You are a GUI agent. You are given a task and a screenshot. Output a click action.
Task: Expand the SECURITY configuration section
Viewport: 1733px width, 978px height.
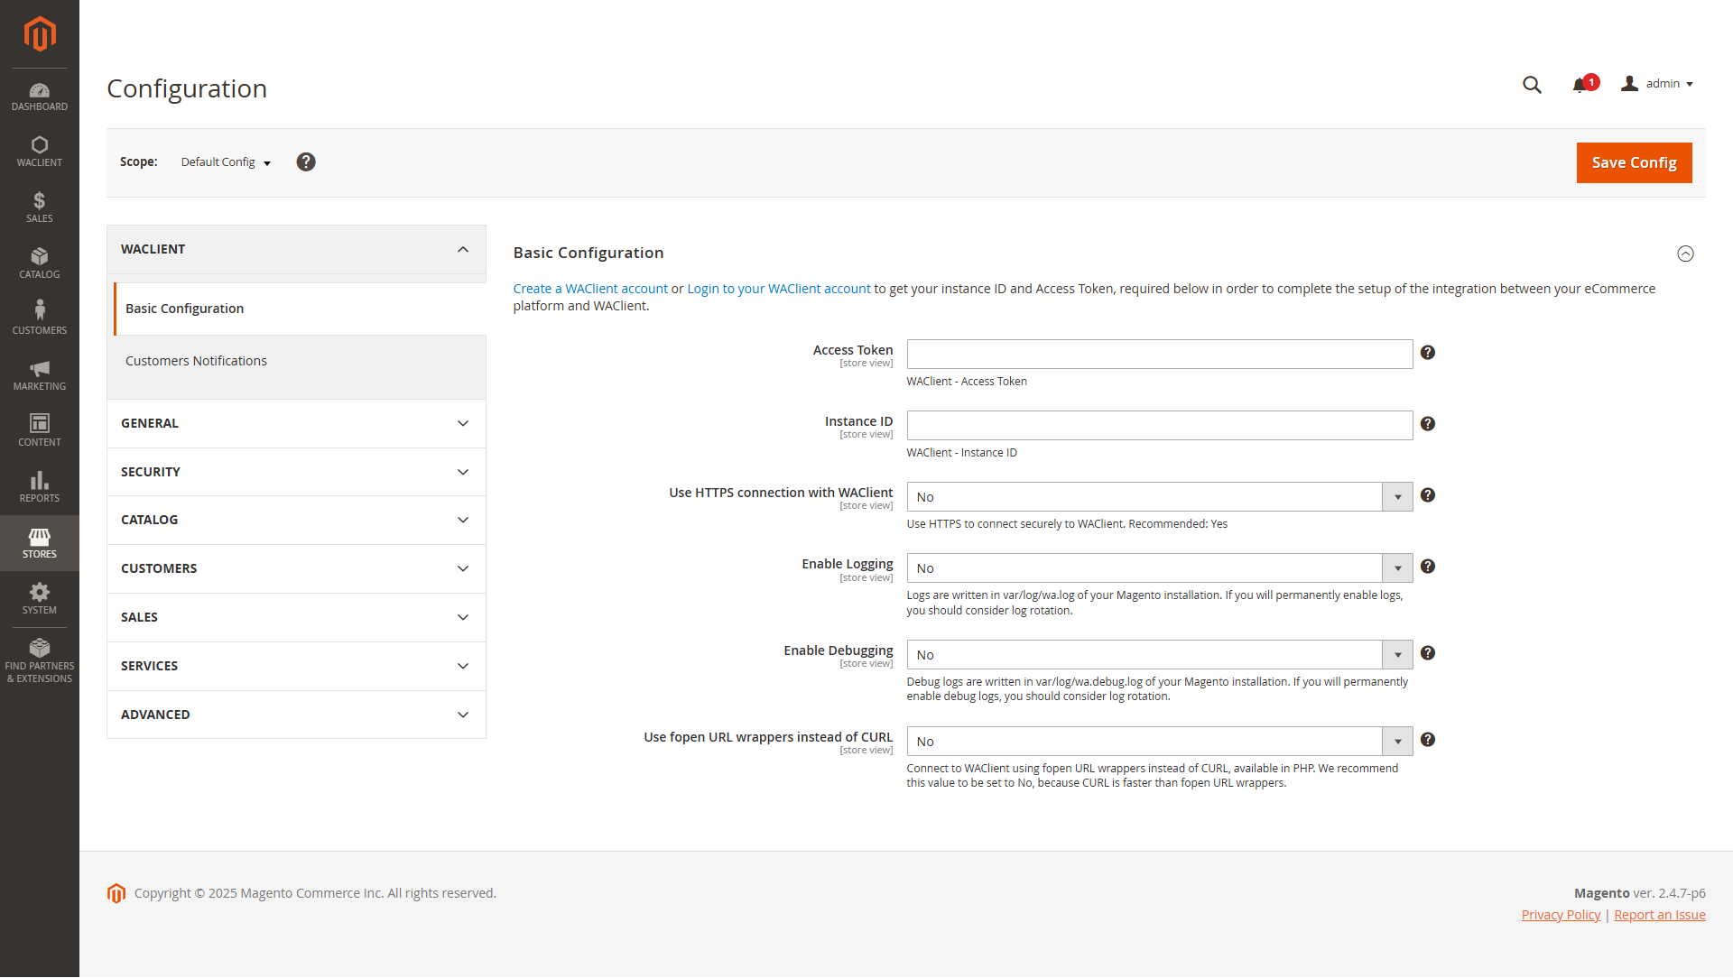click(x=296, y=472)
